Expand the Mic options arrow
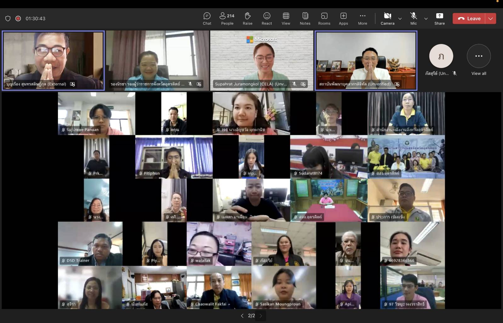This screenshot has width=503, height=323. [426, 19]
